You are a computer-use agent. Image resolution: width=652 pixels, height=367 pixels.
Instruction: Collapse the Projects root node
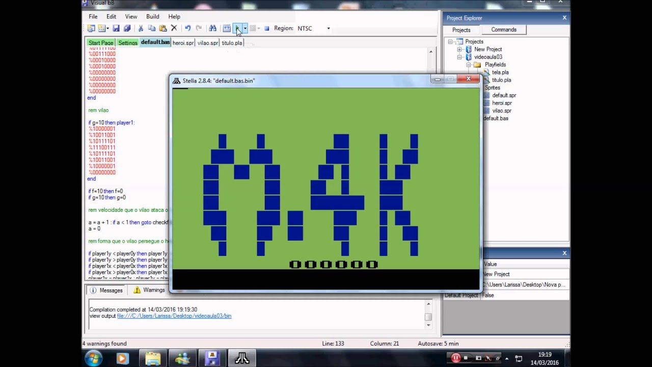[450, 42]
